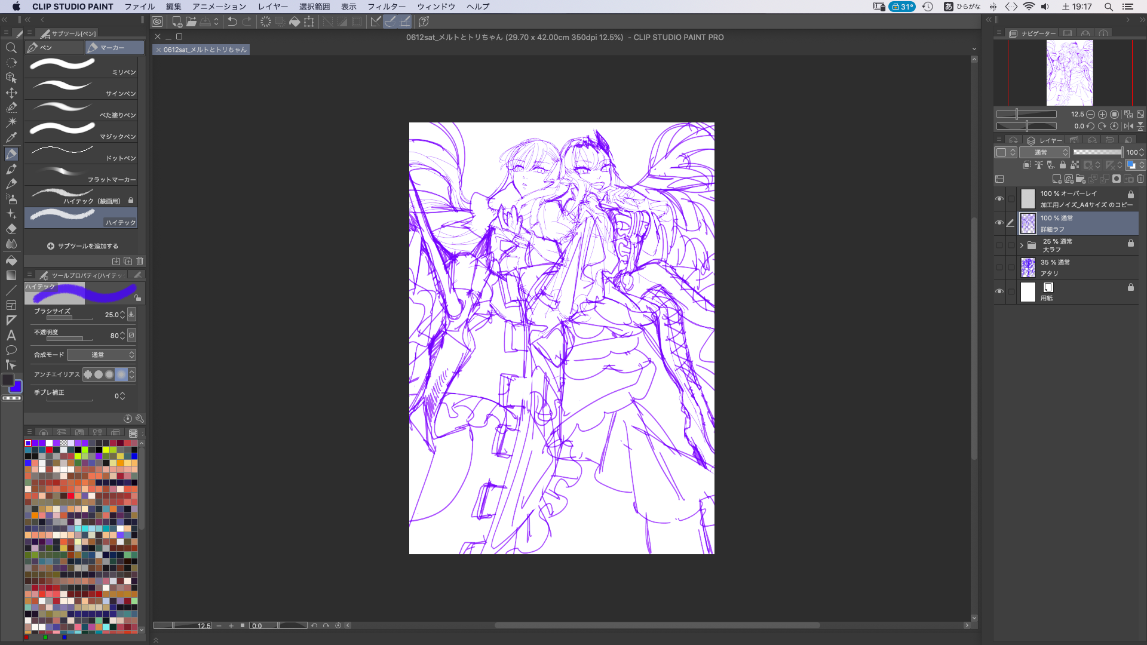The height and width of the screenshot is (645, 1147).
Task: Click the layer opacity slider
Action: pyautogui.click(x=1097, y=152)
